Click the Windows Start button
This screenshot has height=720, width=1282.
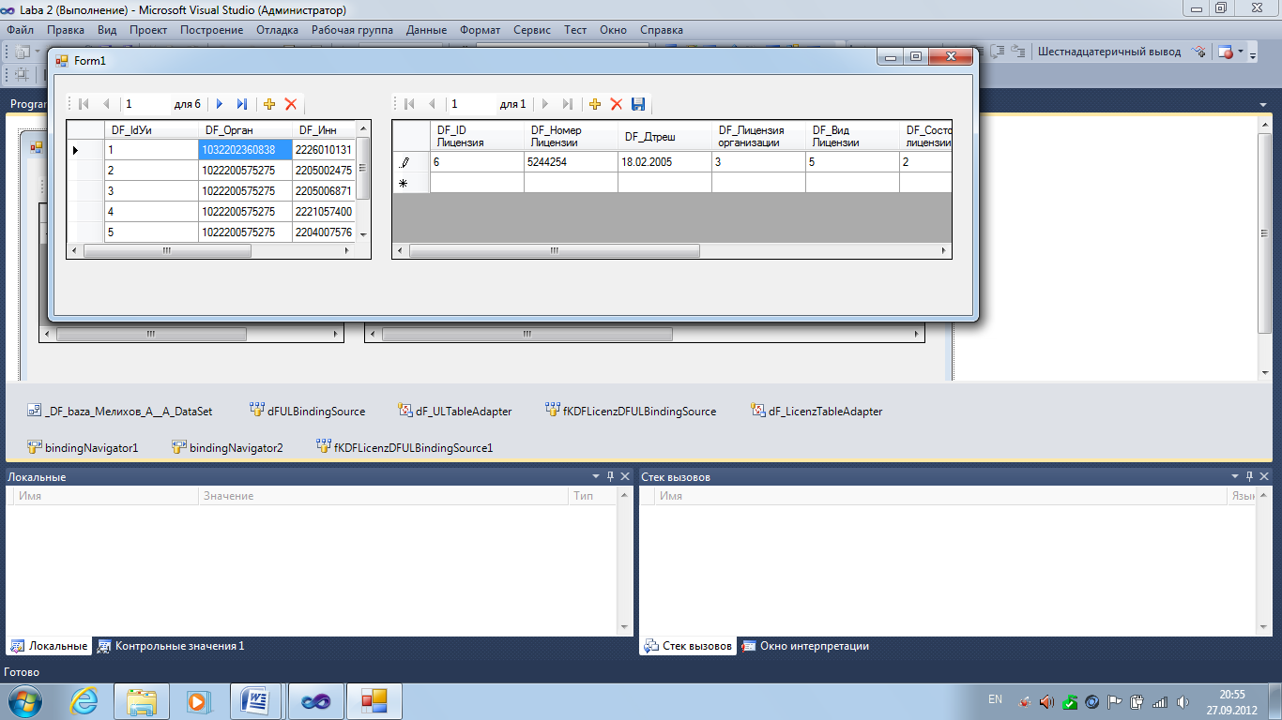(x=25, y=701)
